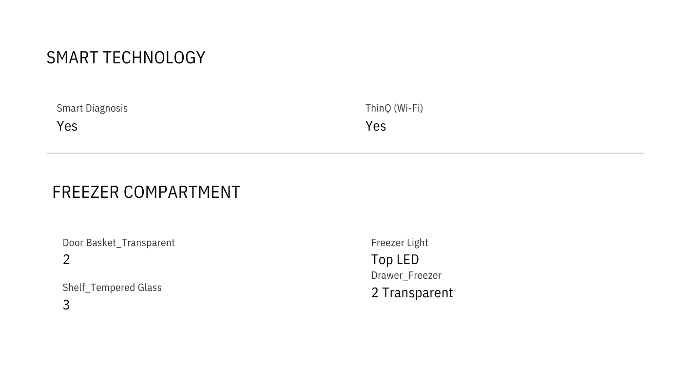
Task: Click the word LED in the Freezer Light value
Action: tap(408, 260)
